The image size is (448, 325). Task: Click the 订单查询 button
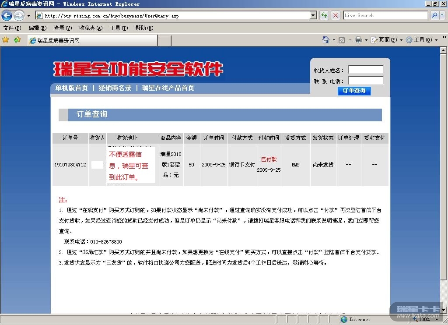click(354, 91)
